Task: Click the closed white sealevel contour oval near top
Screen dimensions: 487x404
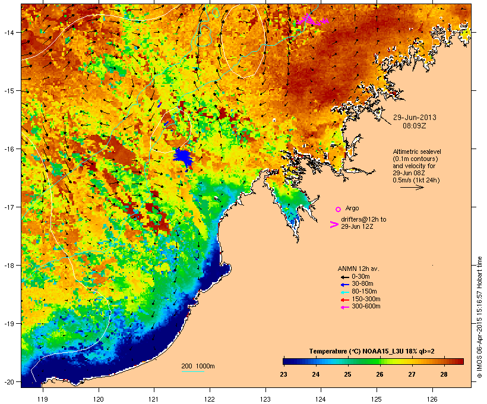Action: click(x=244, y=40)
